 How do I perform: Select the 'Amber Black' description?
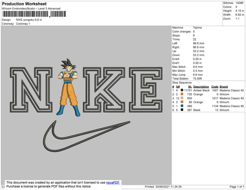pos(201,90)
